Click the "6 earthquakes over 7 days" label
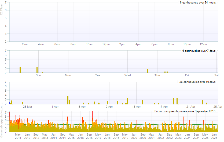Image resolution: width=224 pixels, height=142 pixels. 199,51
